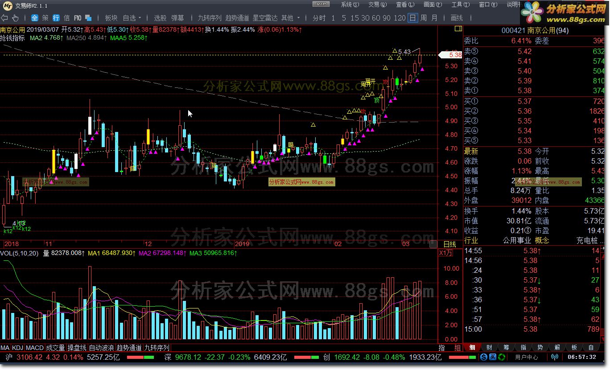Select the 30-minute period
Screen dimensions: 610x370
click(365, 18)
